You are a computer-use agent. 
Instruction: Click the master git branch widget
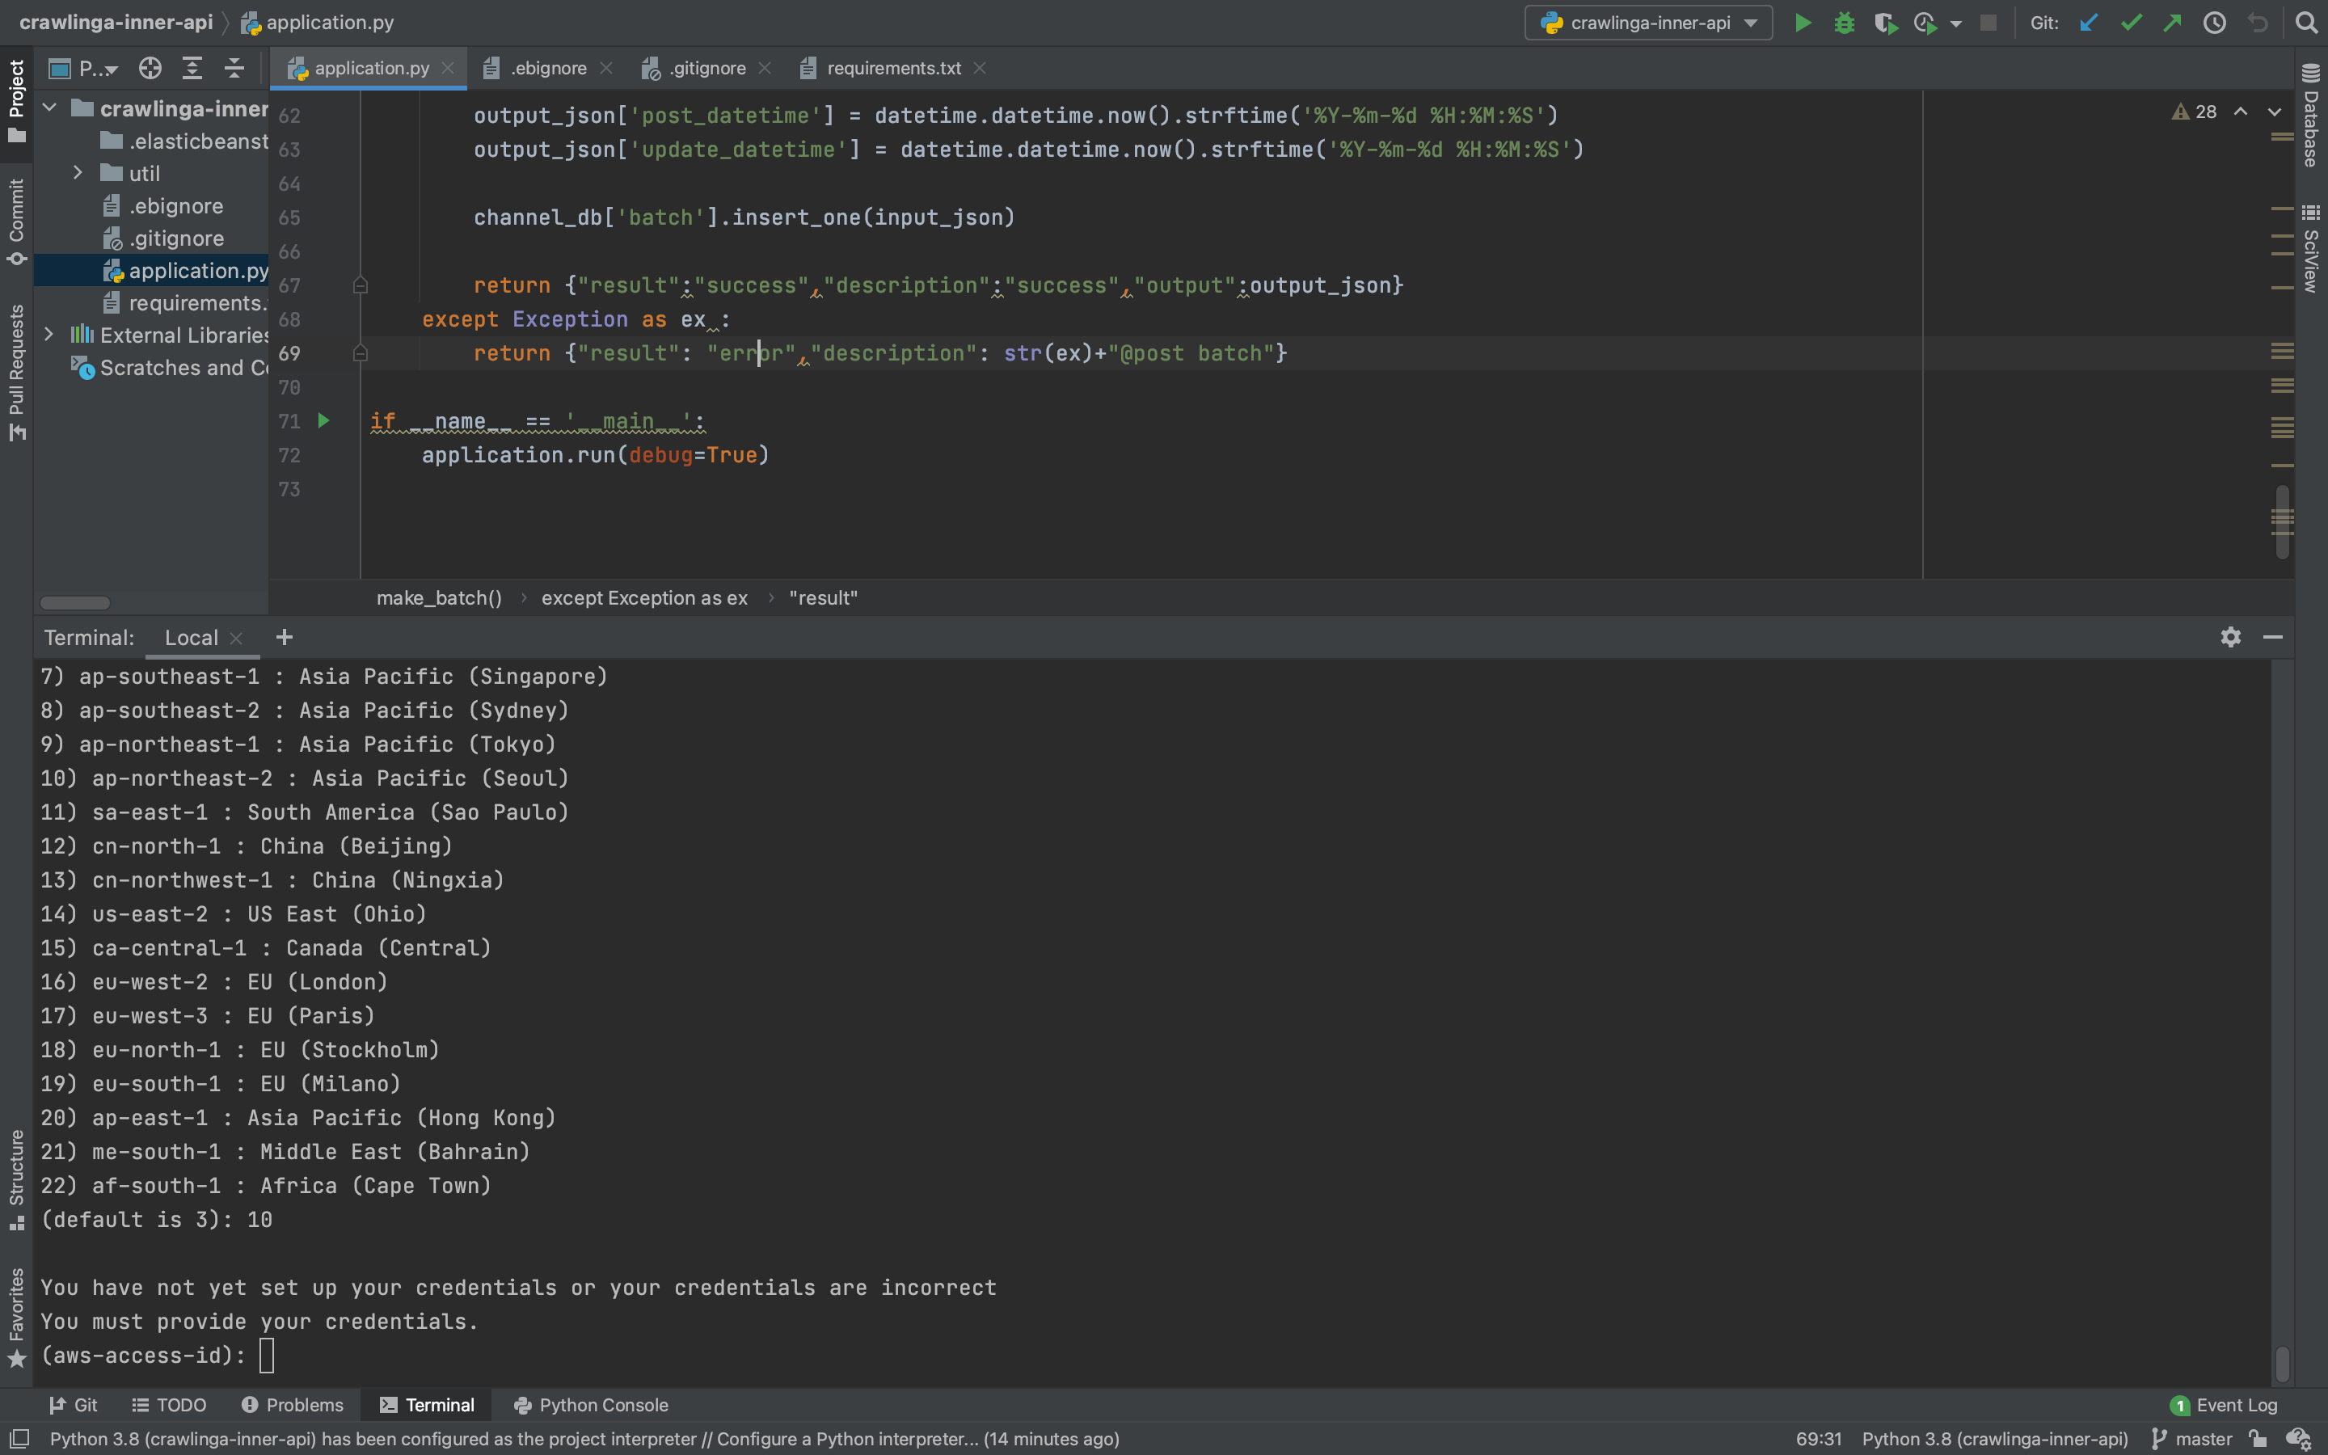pyautogui.click(x=2192, y=1439)
